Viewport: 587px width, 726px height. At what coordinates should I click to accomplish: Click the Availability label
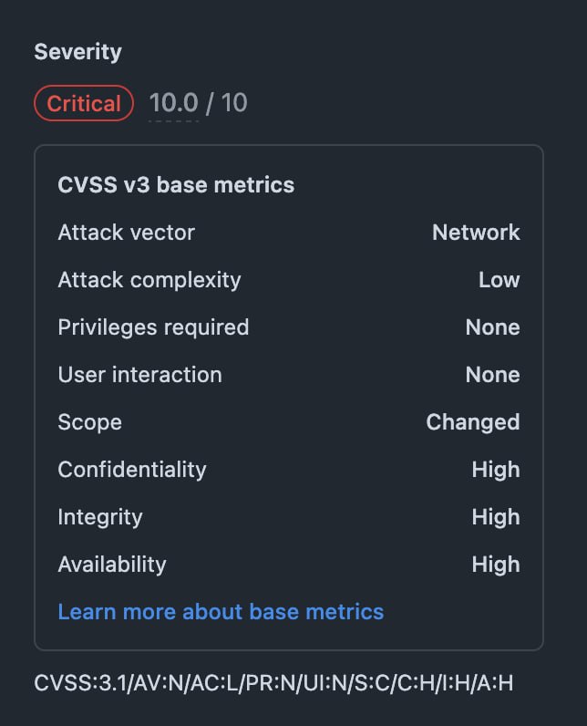click(x=112, y=565)
